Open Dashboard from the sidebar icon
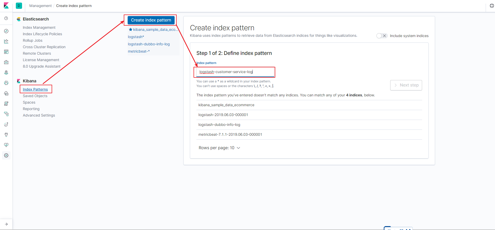Image resolution: width=495 pixels, height=230 pixels. coord(6,52)
